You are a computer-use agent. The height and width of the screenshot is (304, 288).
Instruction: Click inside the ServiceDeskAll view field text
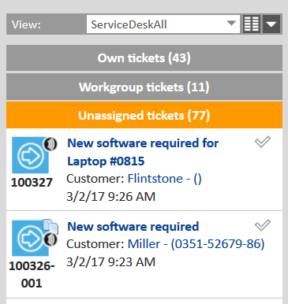pyautogui.click(x=129, y=24)
